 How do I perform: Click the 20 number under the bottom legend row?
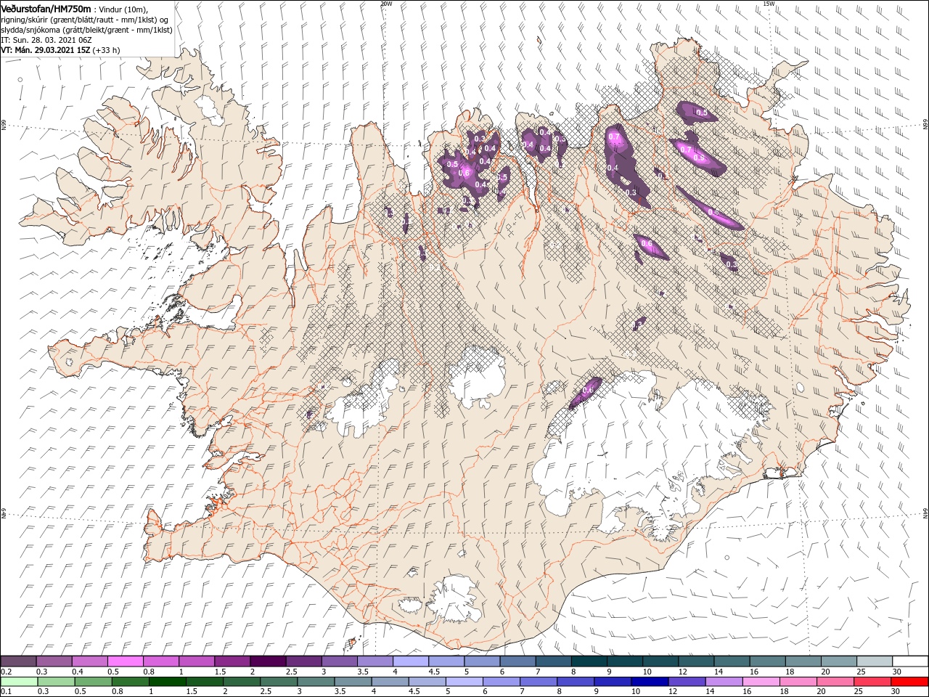[x=821, y=692]
